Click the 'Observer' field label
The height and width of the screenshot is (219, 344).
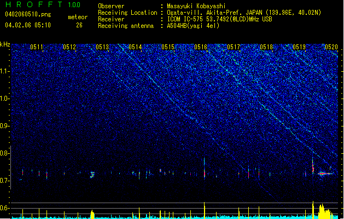pos(111,6)
